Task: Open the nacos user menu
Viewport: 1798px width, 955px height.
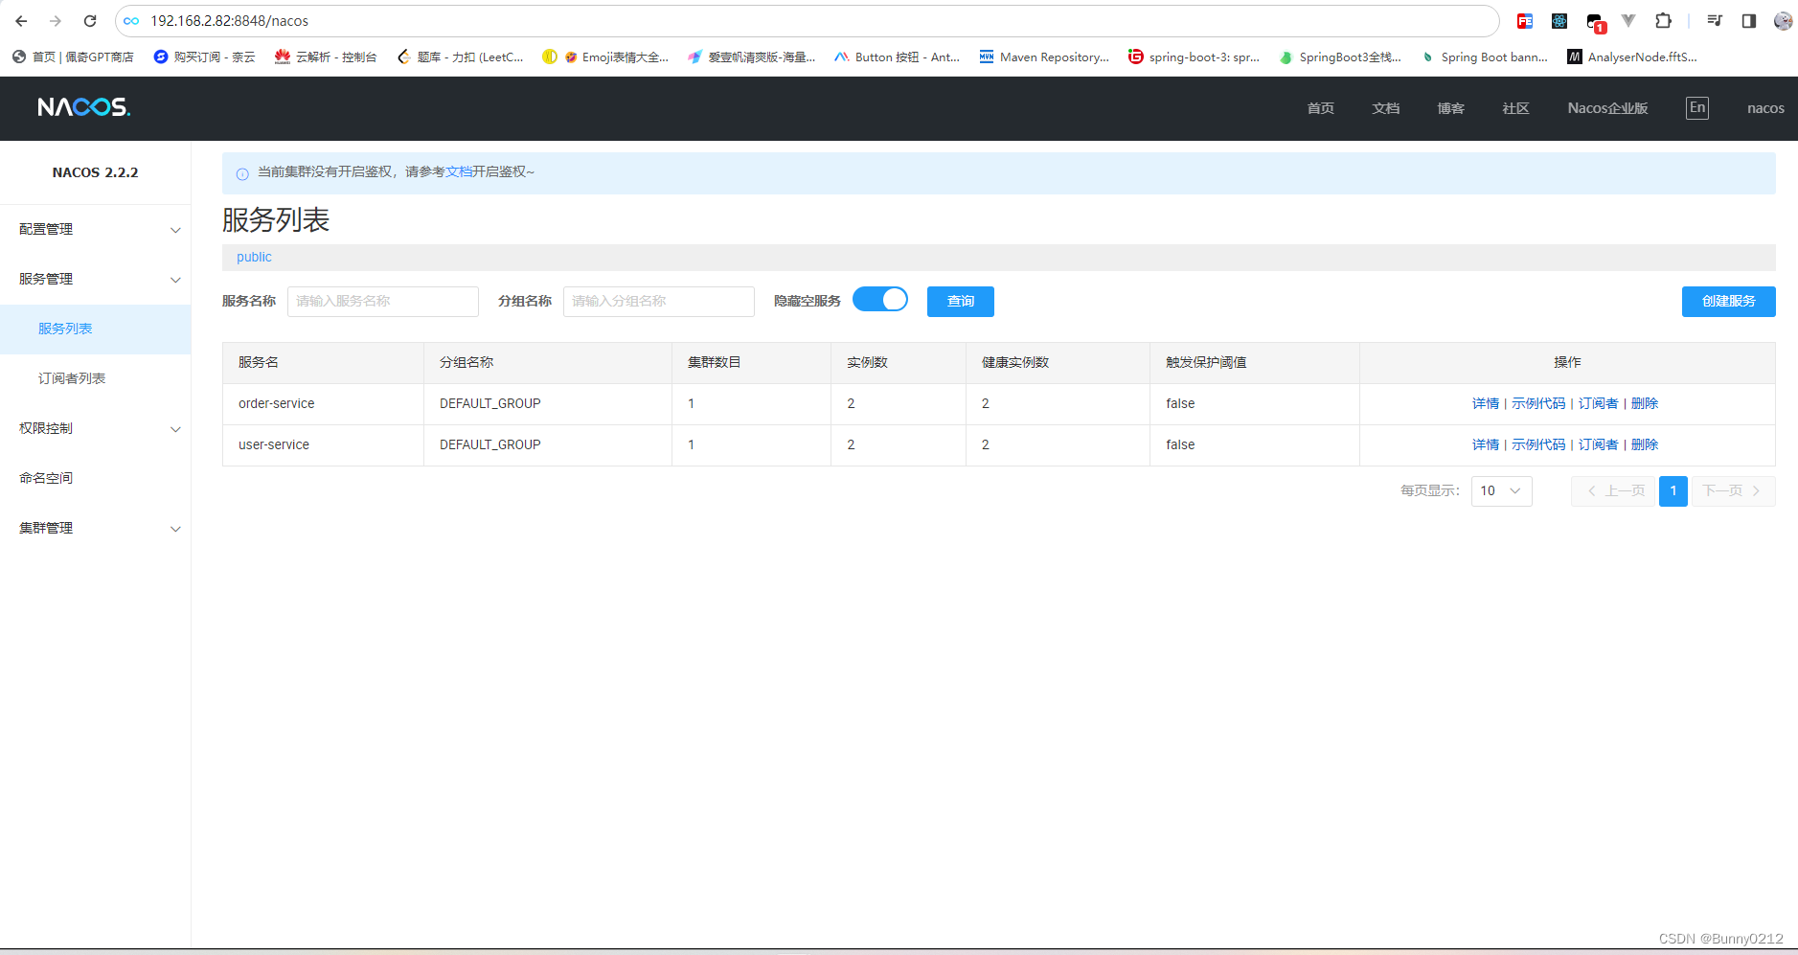Action: (1765, 108)
